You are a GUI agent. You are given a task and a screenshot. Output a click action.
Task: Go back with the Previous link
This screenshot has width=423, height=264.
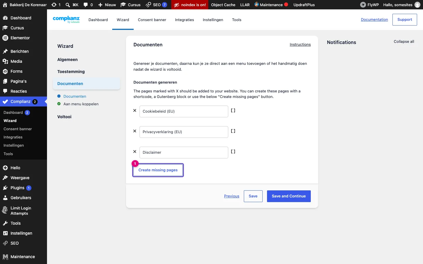(x=232, y=196)
